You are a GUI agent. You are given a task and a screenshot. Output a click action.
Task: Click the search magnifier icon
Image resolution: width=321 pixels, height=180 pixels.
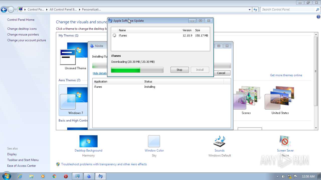click(x=317, y=9)
